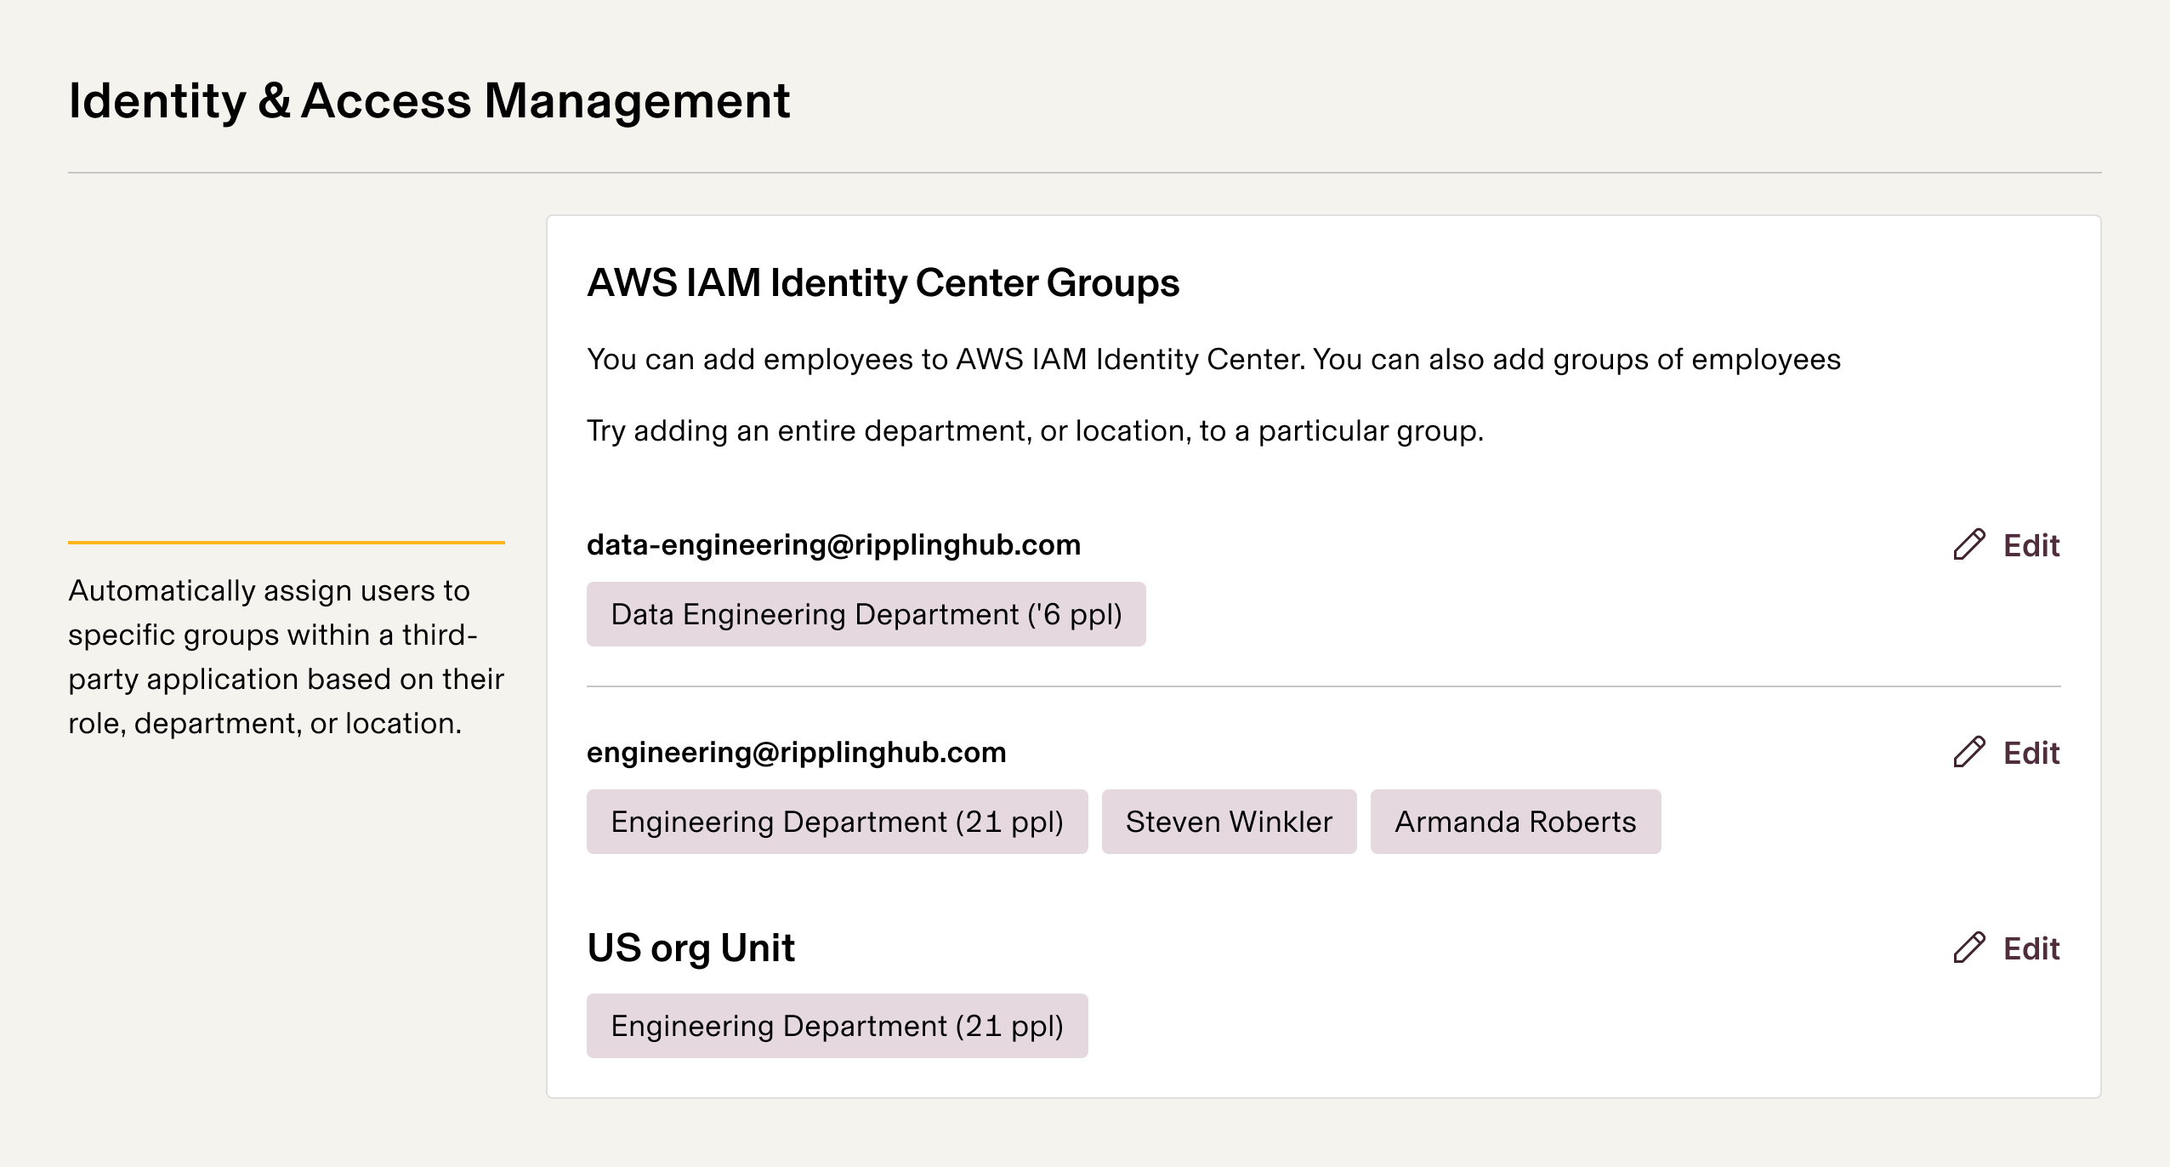Select the US org Unit heading
Viewport: 2170px width, 1167px height.
click(690, 948)
